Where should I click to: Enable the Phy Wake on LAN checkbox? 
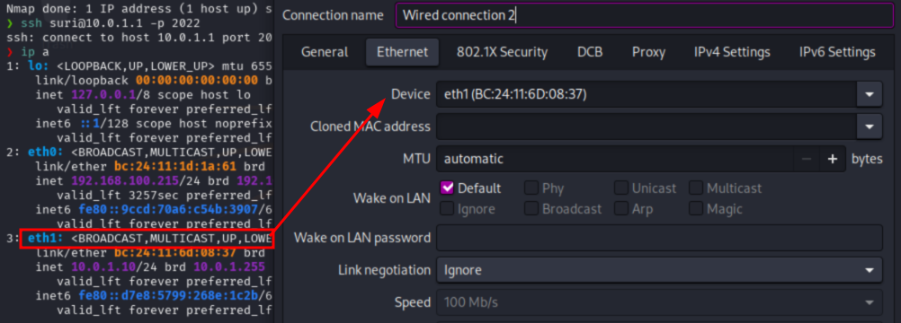tap(531, 188)
